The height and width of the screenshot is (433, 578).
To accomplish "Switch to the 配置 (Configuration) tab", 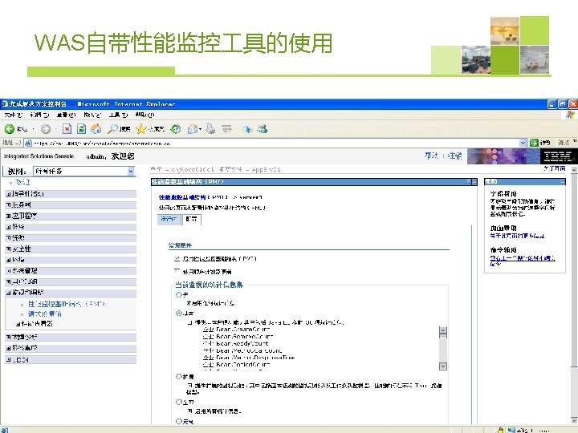I will pos(192,219).
